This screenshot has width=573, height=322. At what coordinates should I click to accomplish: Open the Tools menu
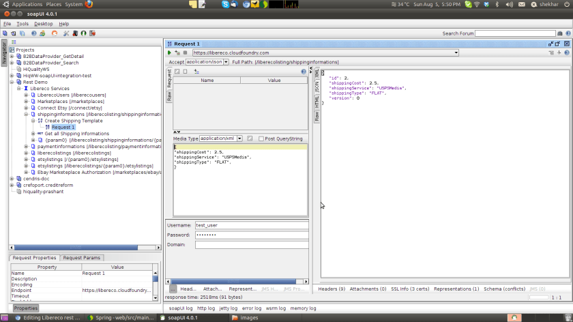click(x=23, y=24)
